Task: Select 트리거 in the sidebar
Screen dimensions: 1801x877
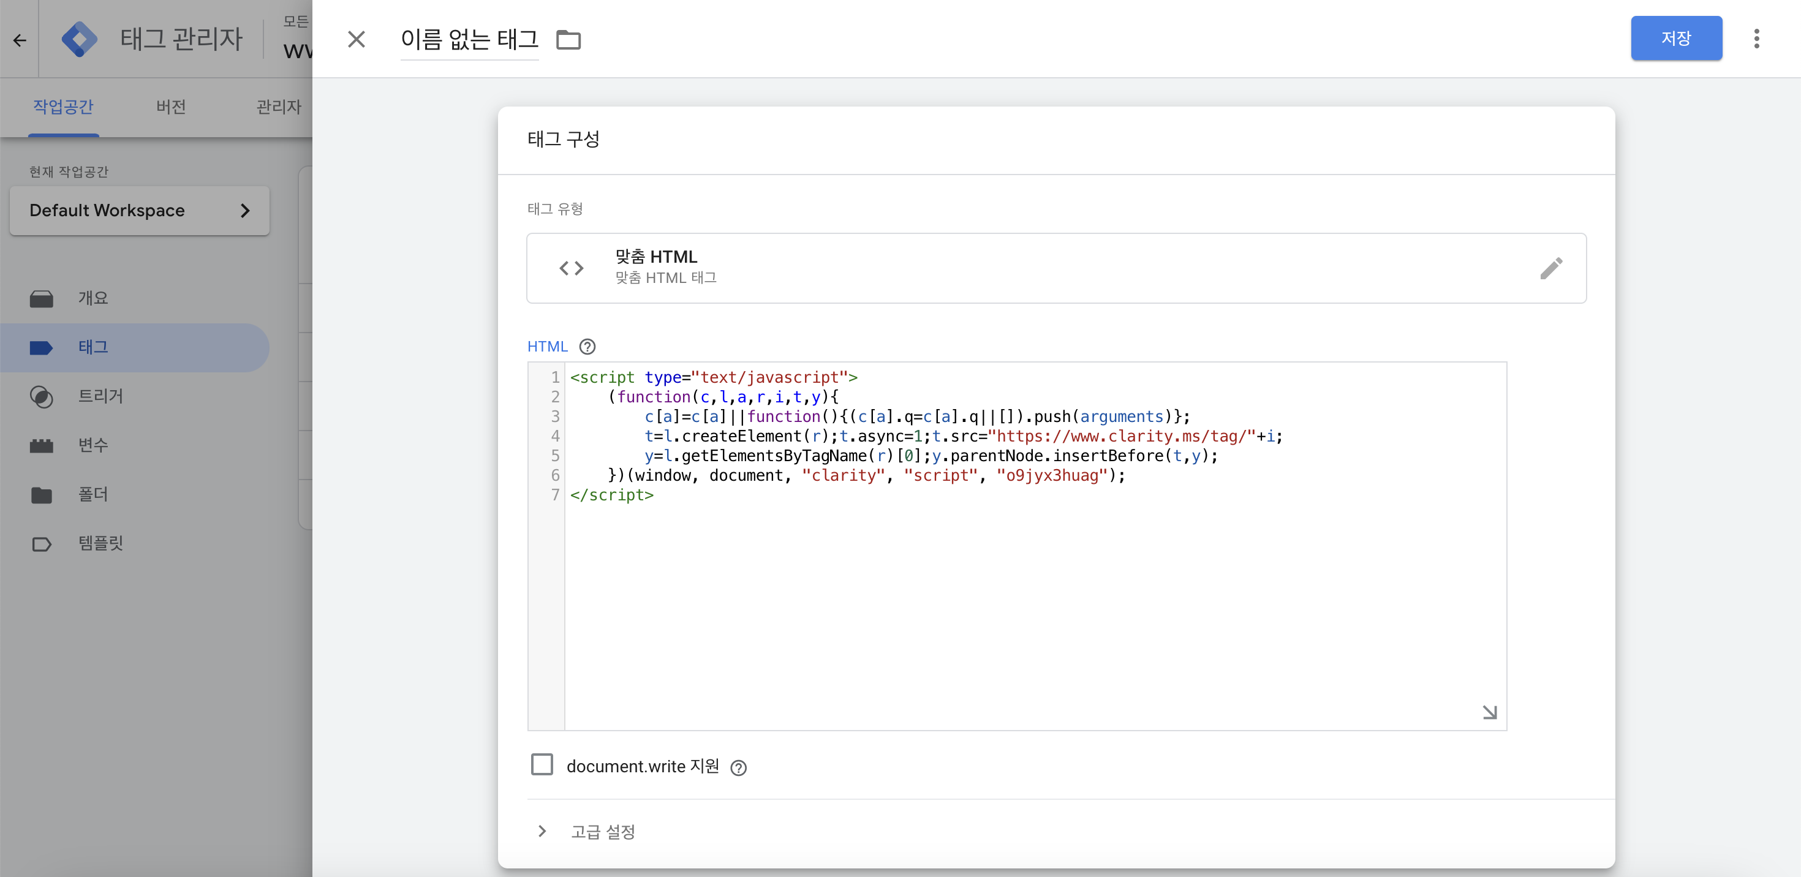Action: [100, 396]
